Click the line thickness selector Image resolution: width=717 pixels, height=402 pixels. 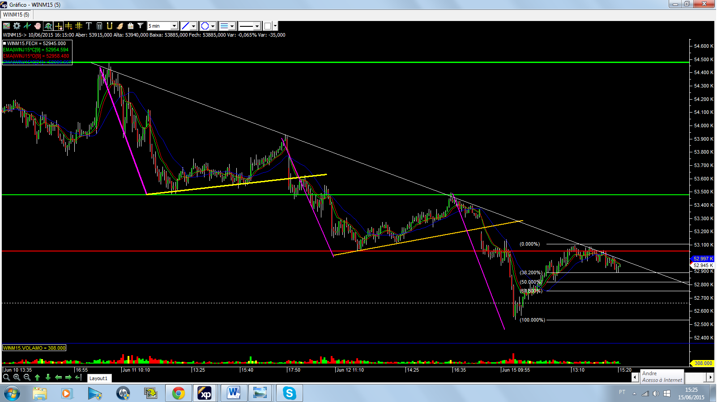[x=224, y=26]
